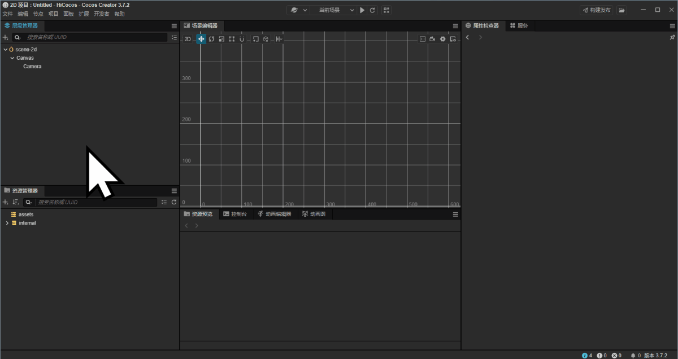Image resolution: width=678 pixels, height=359 pixels.
Task: Toggle pivot/center gizmo position button
Action: [x=255, y=39]
